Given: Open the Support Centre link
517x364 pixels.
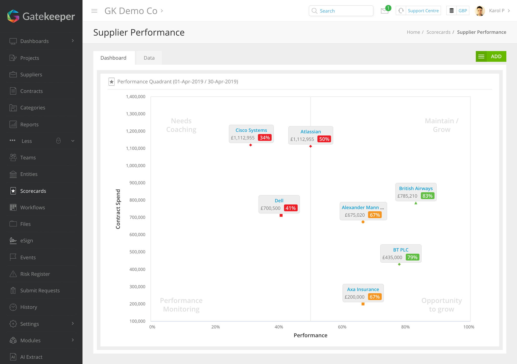Looking at the screenshot, I should (423, 11).
